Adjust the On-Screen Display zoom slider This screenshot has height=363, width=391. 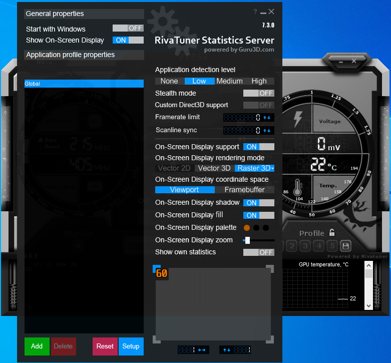pyautogui.click(x=247, y=240)
